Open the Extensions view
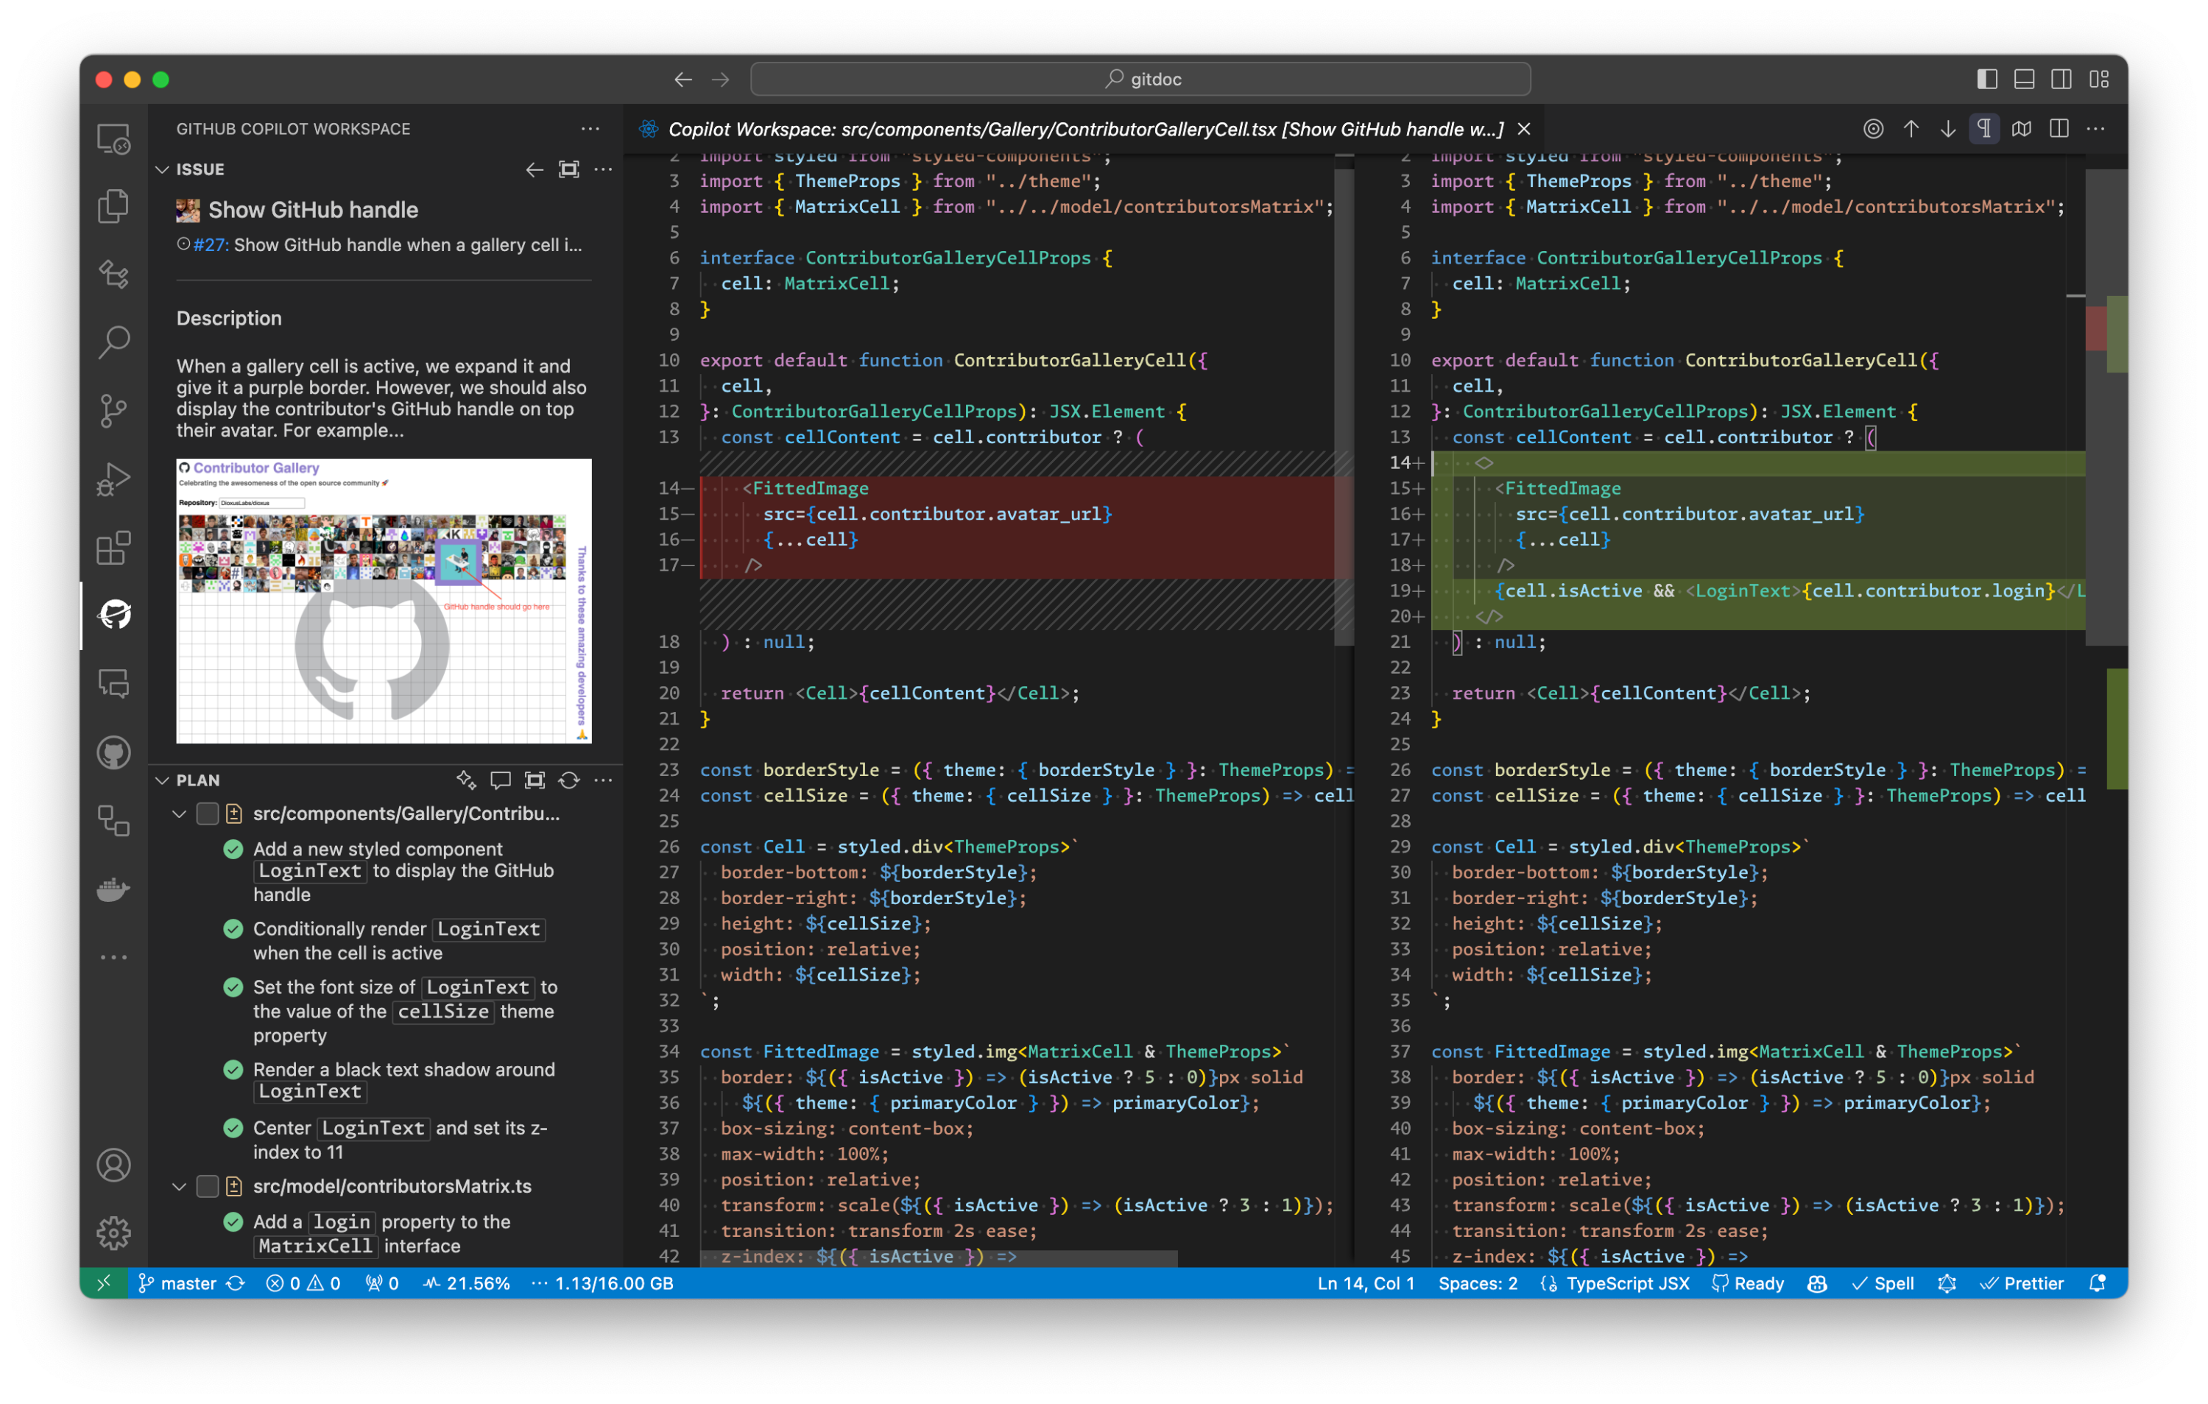The image size is (2208, 1404). [113, 548]
